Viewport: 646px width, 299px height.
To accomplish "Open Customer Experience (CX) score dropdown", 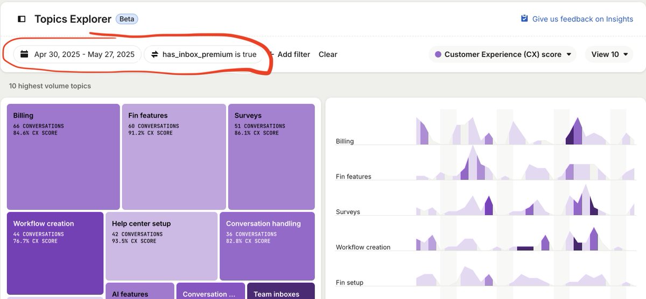I will tap(503, 54).
